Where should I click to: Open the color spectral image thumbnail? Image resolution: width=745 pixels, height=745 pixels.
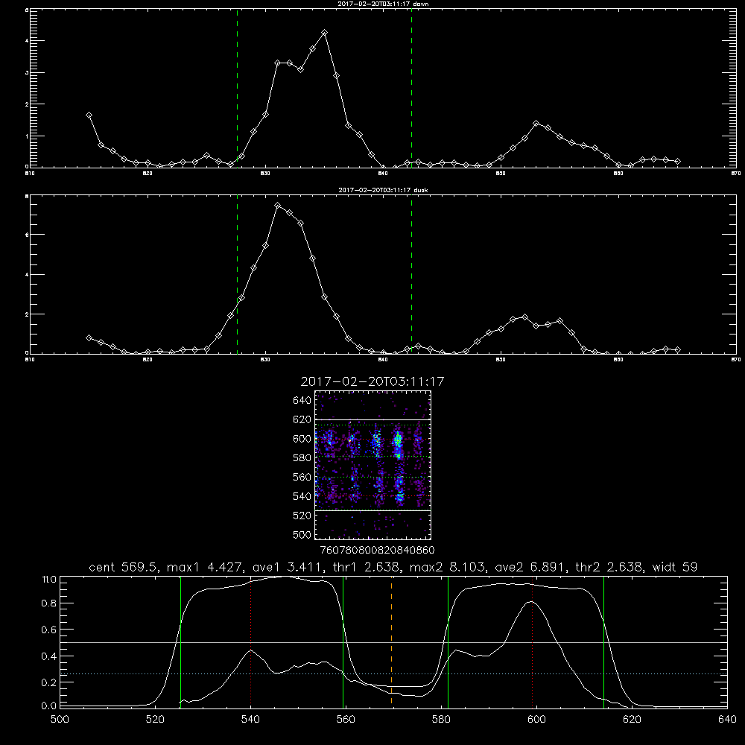coord(372,465)
